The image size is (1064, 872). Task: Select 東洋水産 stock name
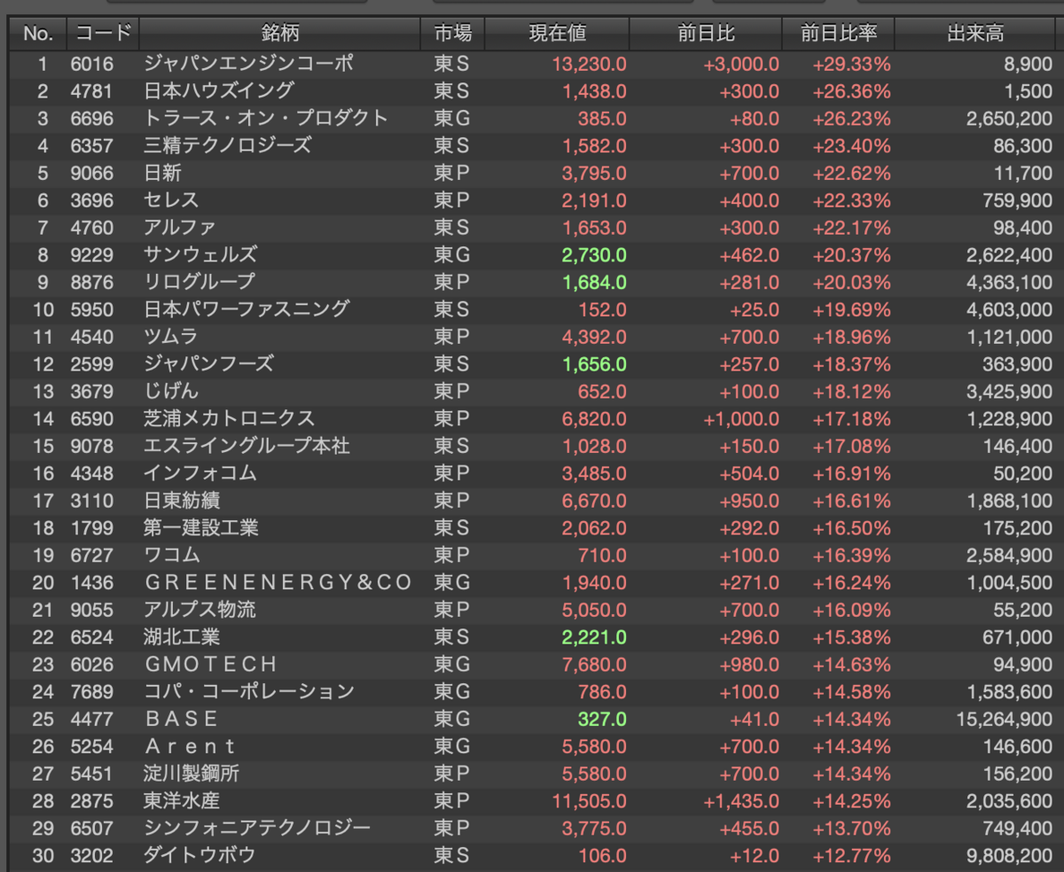pos(181,801)
